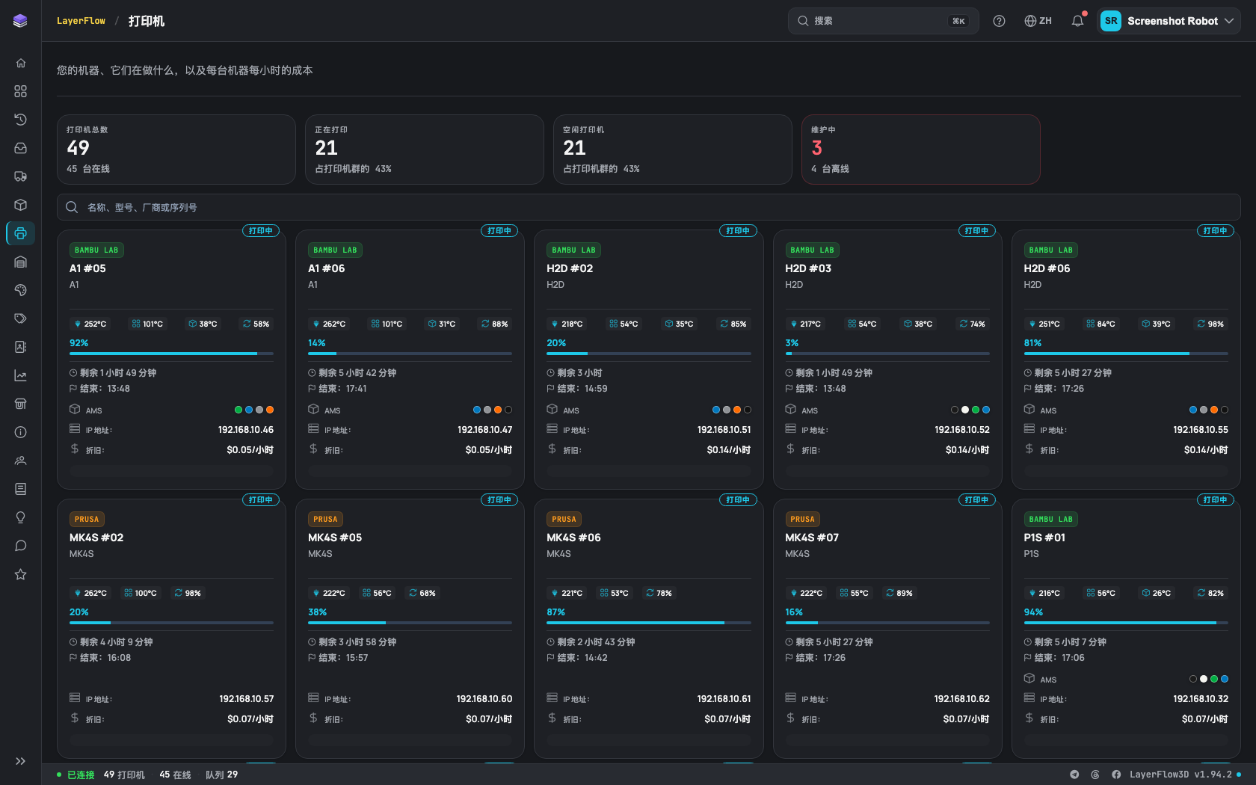This screenshot has height=785, width=1256.
Task: Focus the global 搜索 search box
Action: [883, 21]
